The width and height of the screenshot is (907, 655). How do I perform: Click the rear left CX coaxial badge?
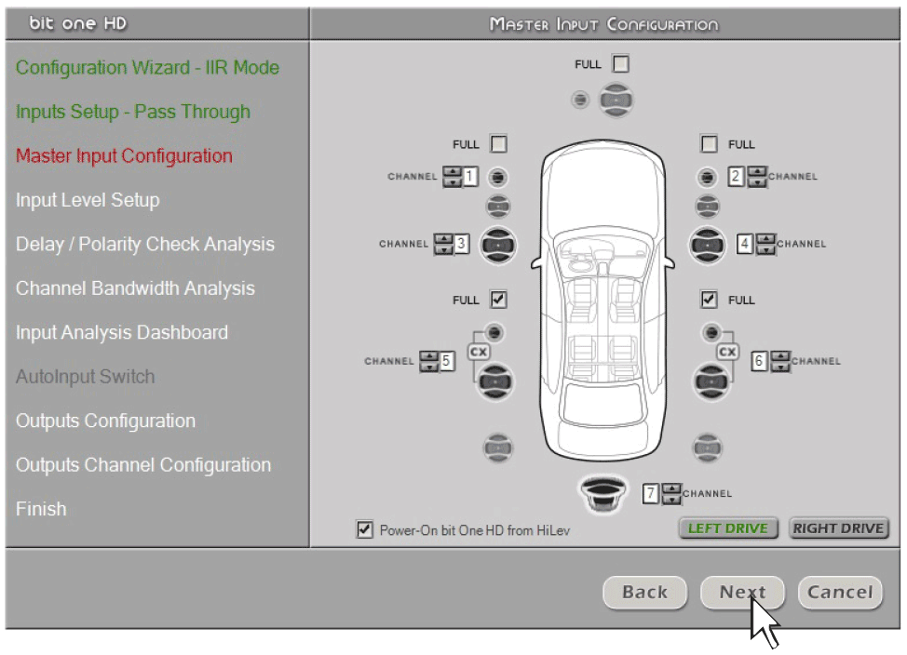pos(479,352)
